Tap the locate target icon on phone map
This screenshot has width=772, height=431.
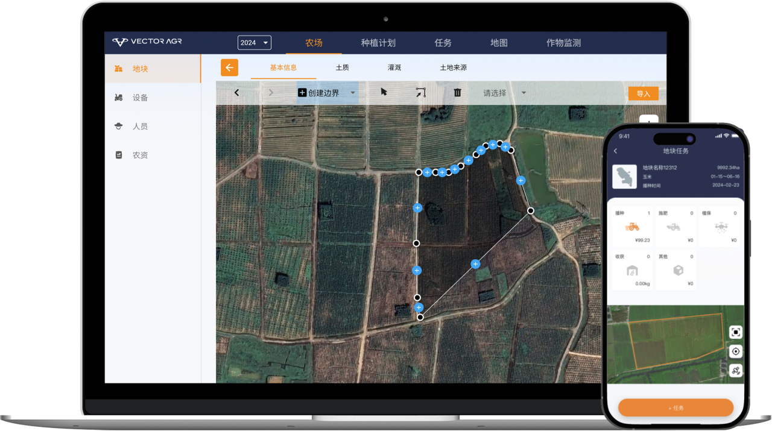pos(735,351)
